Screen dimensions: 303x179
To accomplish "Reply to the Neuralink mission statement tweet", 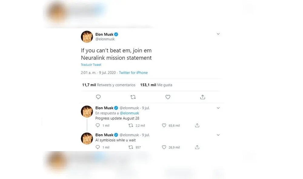I will pos(98,97).
